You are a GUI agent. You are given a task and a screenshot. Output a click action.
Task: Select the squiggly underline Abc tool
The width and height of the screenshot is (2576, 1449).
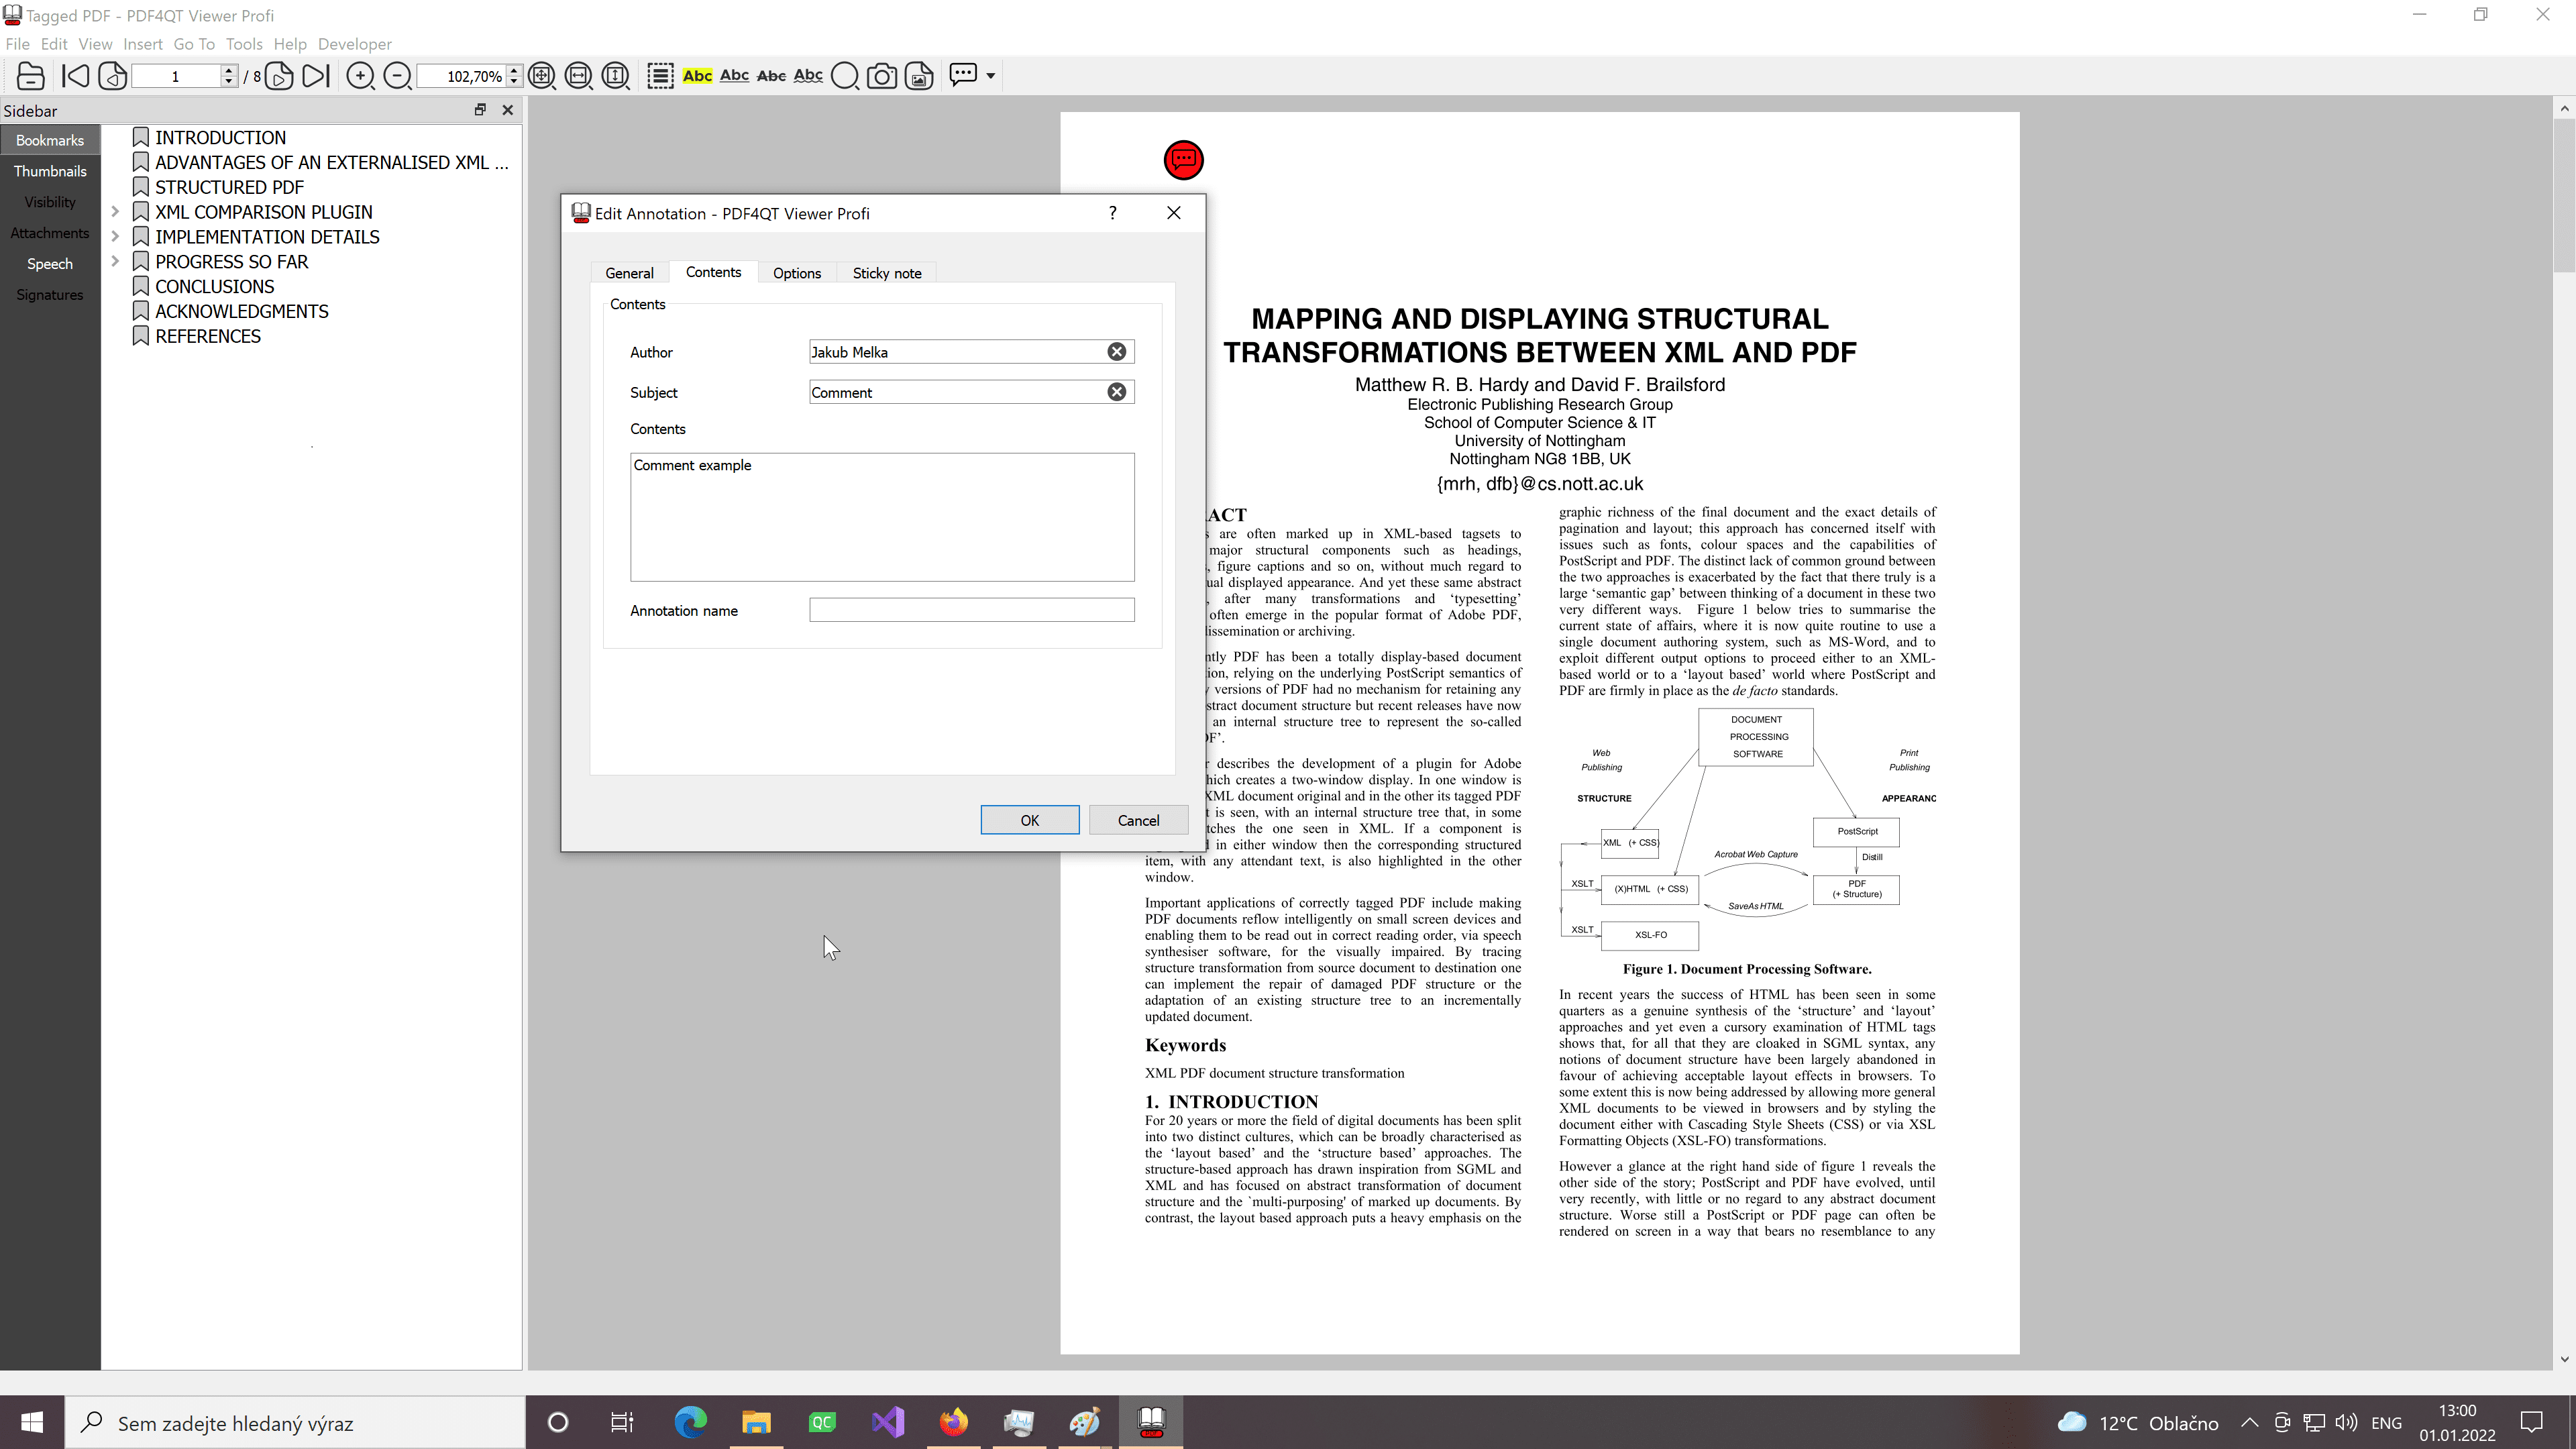point(807,76)
